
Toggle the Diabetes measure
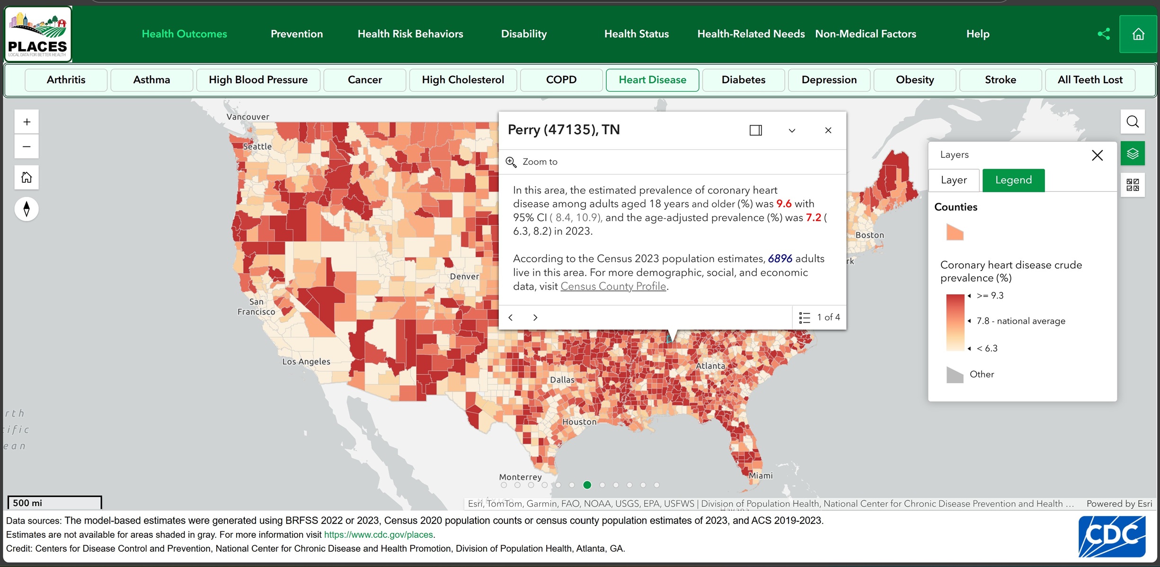coord(743,80)
